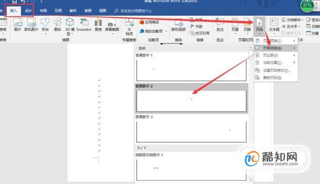The width and height of the screenshot is (320, 184).
Task: Click the gallery scrollbar down arrow
Action: pos(251,180)
